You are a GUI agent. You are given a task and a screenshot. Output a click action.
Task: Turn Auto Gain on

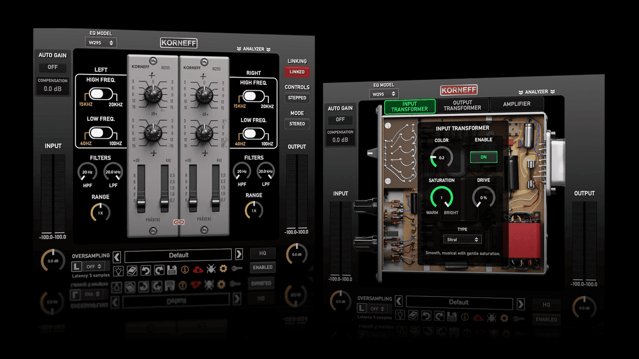(x=52, y=67)
